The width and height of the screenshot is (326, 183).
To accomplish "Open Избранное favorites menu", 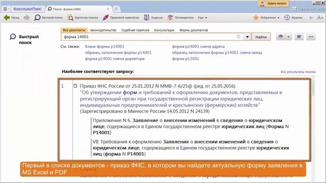I will pos(266,18).
